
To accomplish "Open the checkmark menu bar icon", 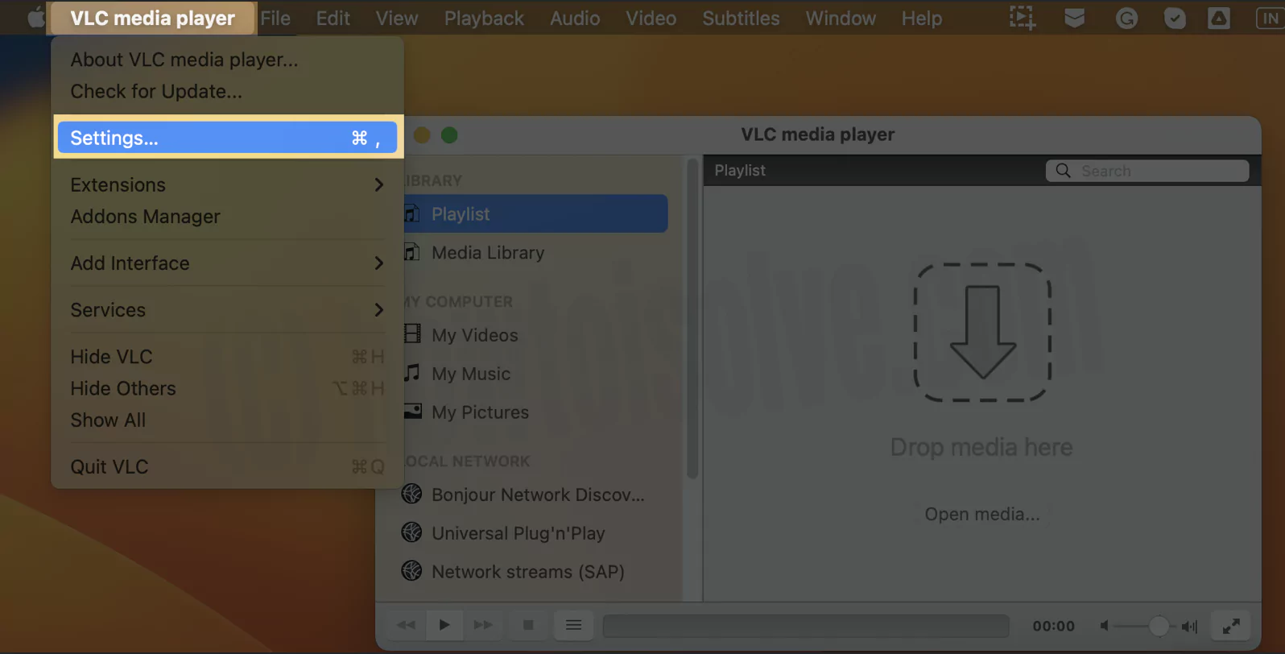I will point(1175,18).
